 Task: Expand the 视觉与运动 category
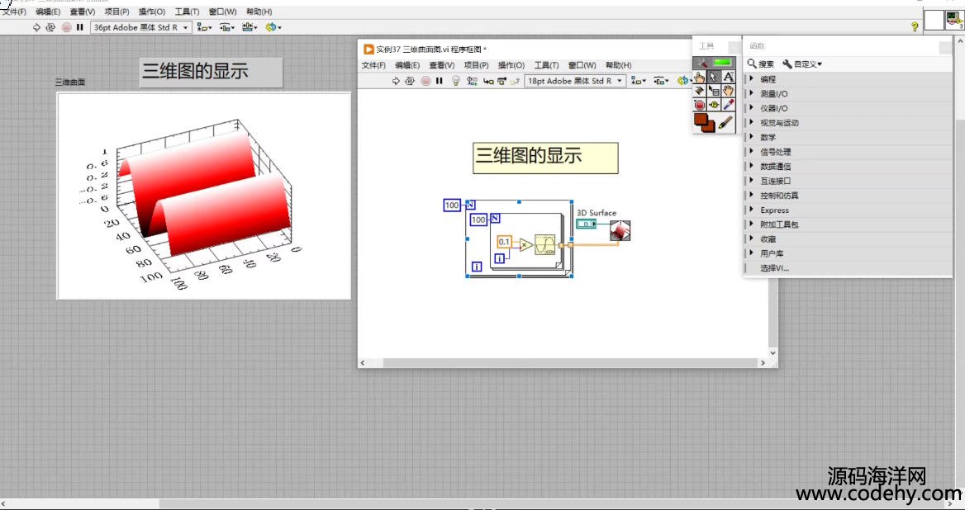pyautogui.click(x=848, y=122)
